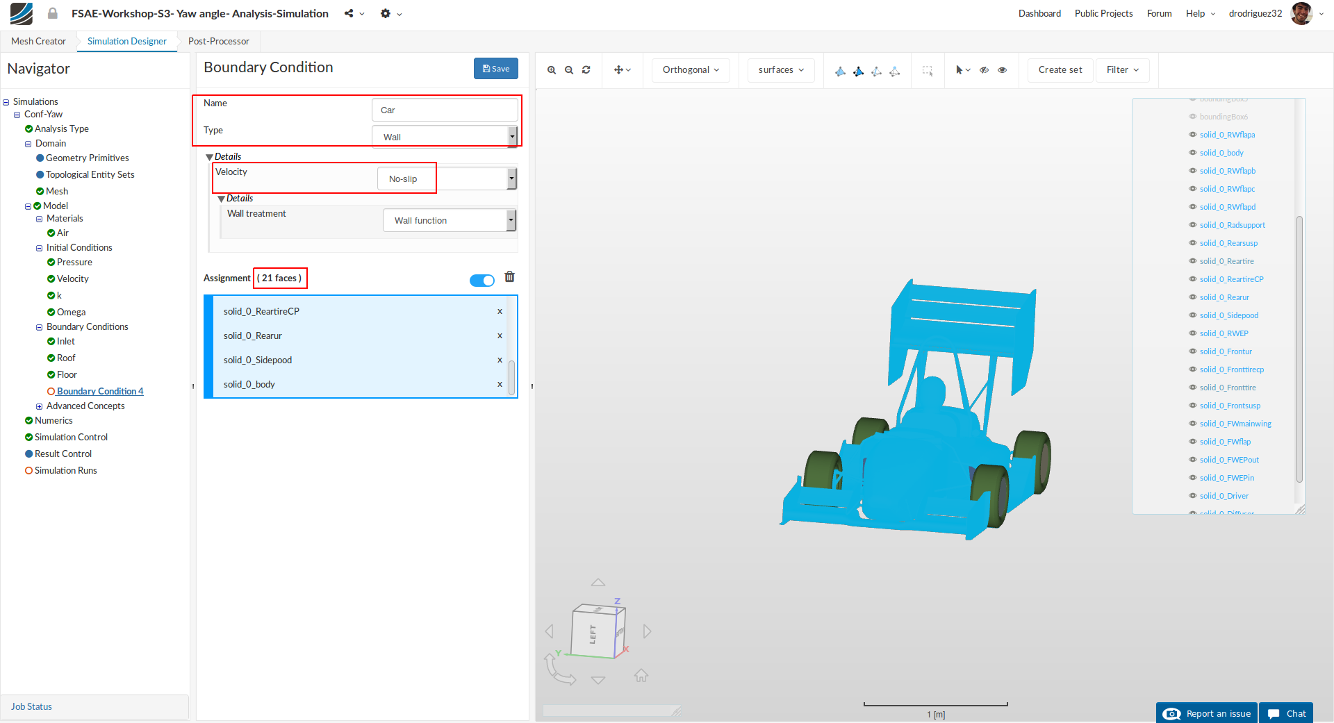Zoom in on the 3D viewer
This screenshot has height=723, width=1334.
552,70
